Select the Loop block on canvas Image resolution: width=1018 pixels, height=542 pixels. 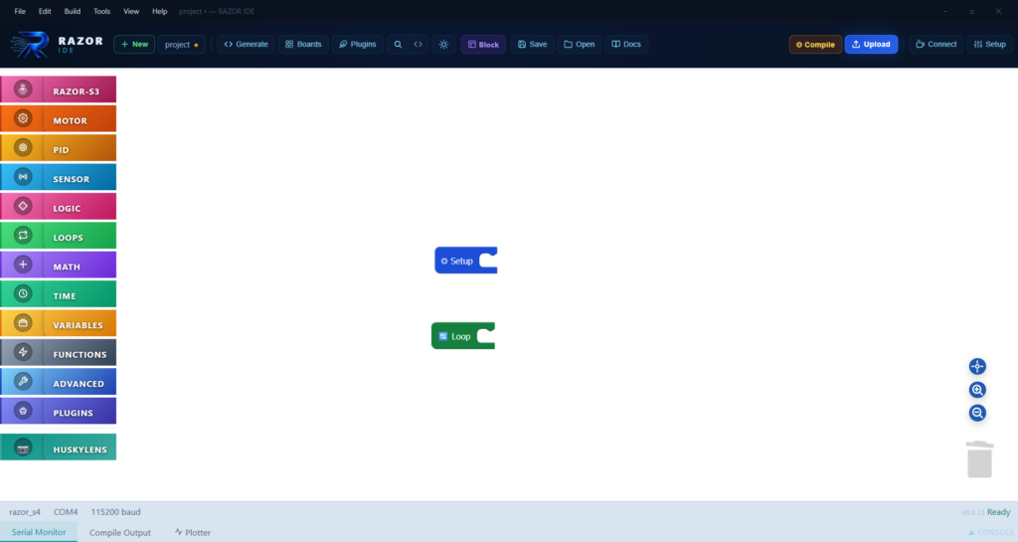[463, 335]
